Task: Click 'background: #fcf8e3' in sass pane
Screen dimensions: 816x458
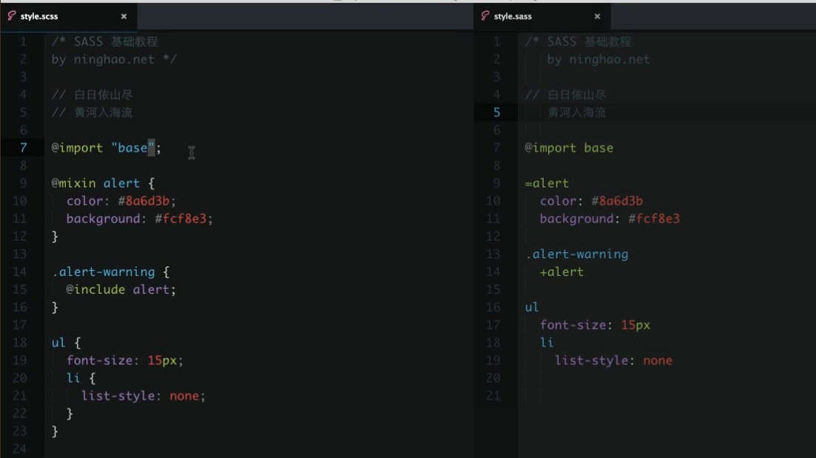Action: click(610, 218)
